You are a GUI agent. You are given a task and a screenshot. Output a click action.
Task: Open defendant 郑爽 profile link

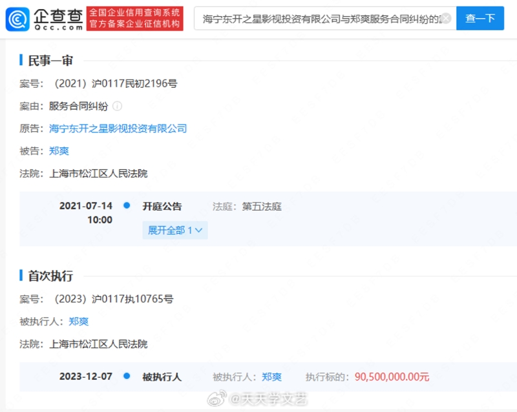(x=59, y=151)
